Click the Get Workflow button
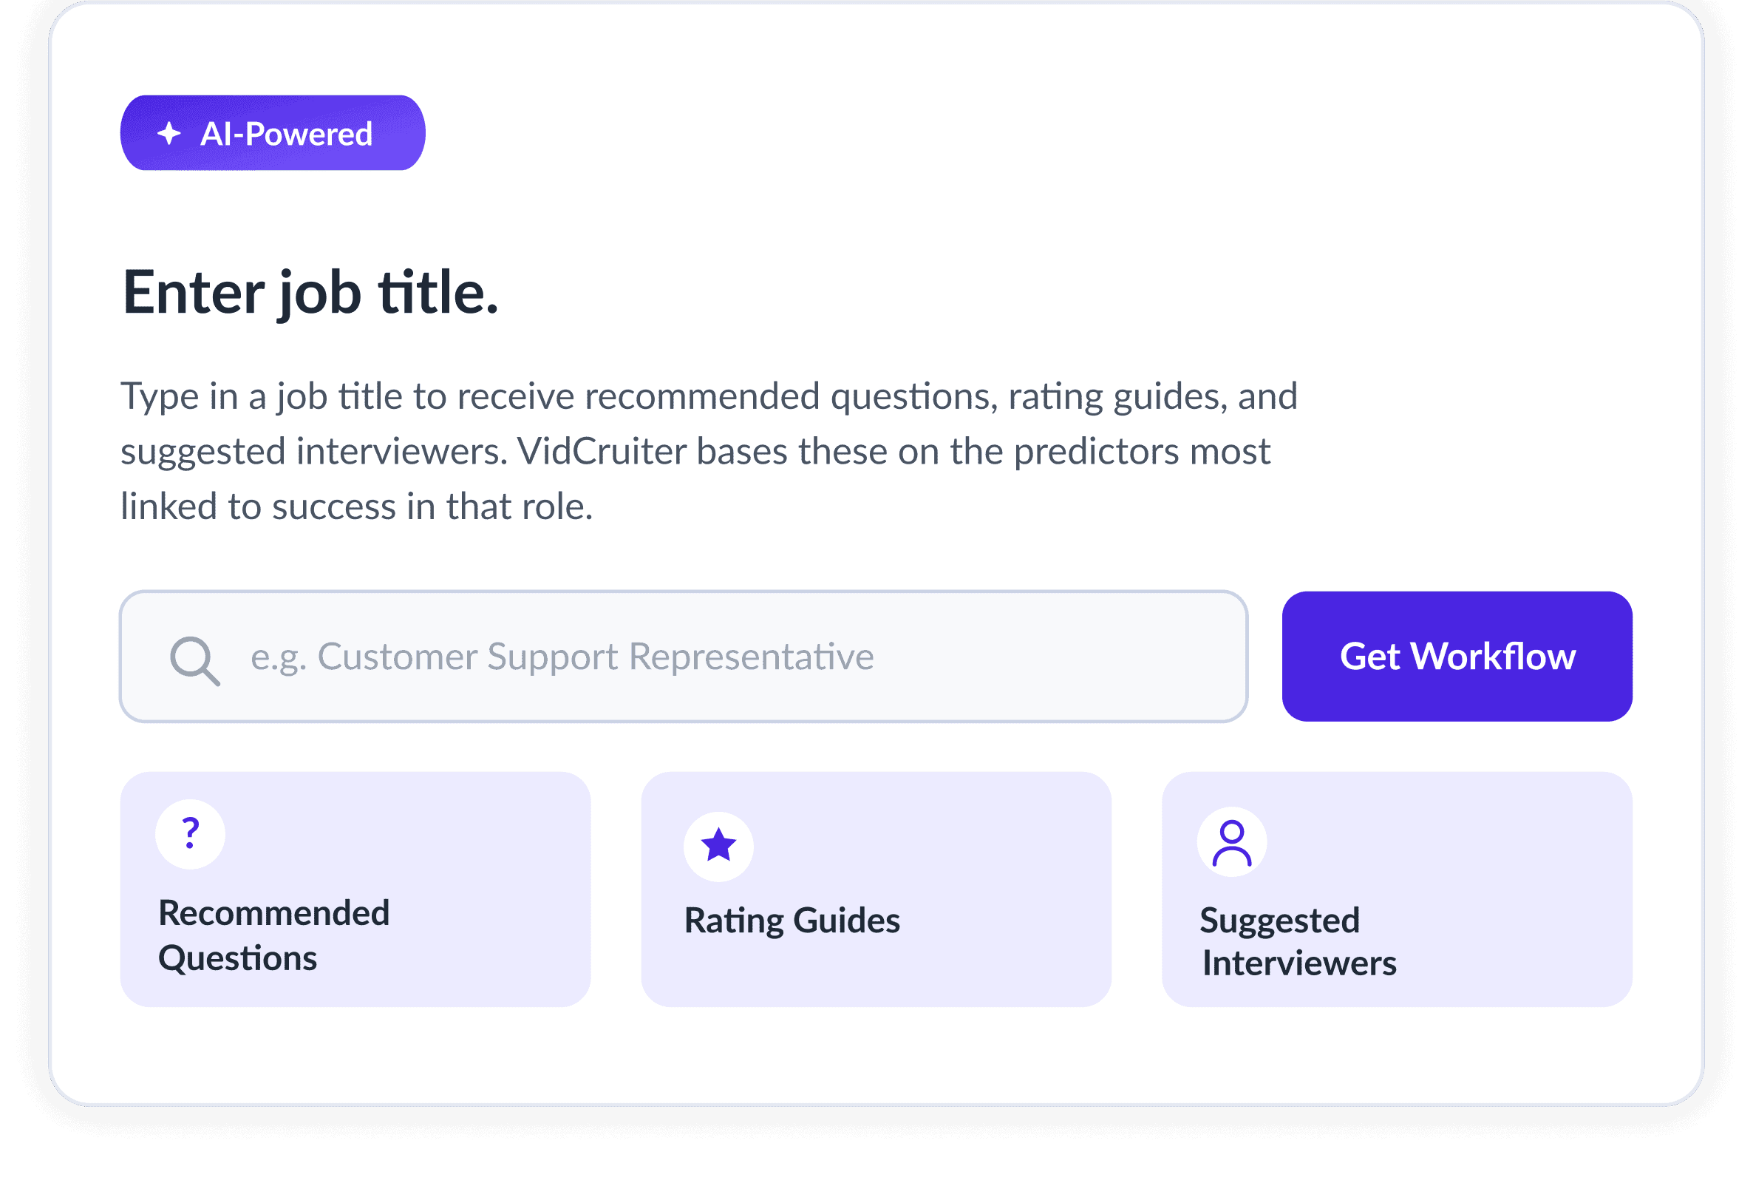This screenshot has width=1753, height=1203. tap(1457, 657)
